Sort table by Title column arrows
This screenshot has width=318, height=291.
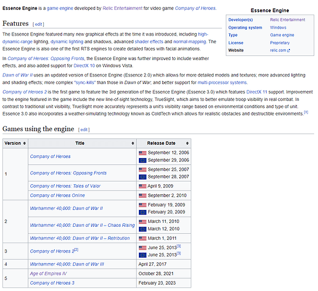(x=132, y=143)
